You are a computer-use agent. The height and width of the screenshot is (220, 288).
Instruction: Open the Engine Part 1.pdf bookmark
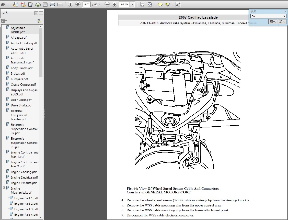point(26,198)
